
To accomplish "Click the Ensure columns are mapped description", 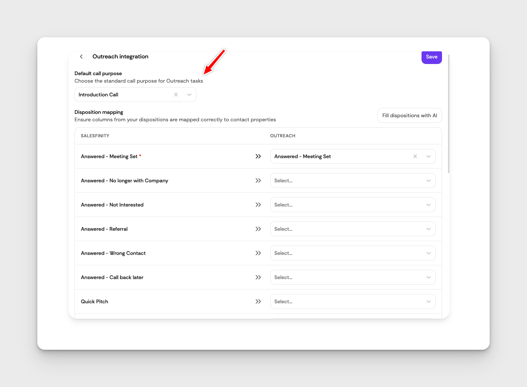I will (x=175, y=119).
